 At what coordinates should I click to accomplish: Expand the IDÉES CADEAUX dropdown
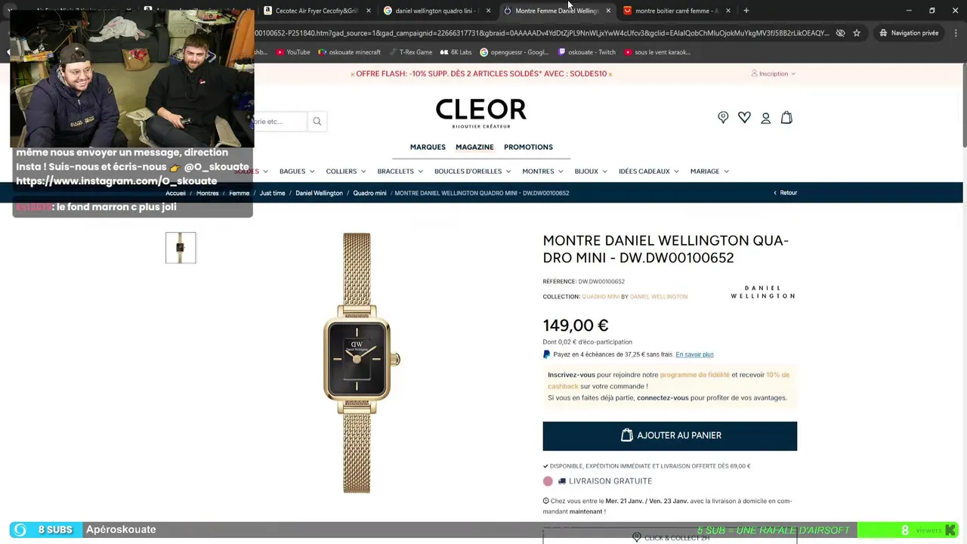648,172
